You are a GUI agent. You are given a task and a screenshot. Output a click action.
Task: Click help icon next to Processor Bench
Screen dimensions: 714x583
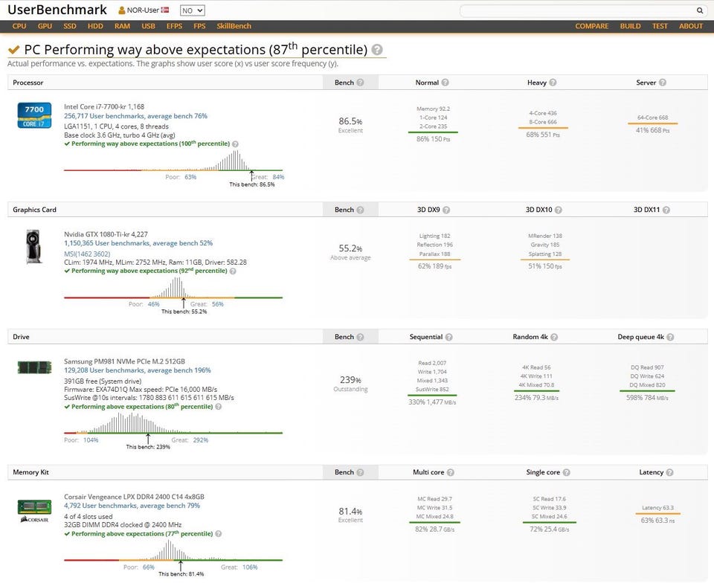pyautogui.click(x=360, y=83)
